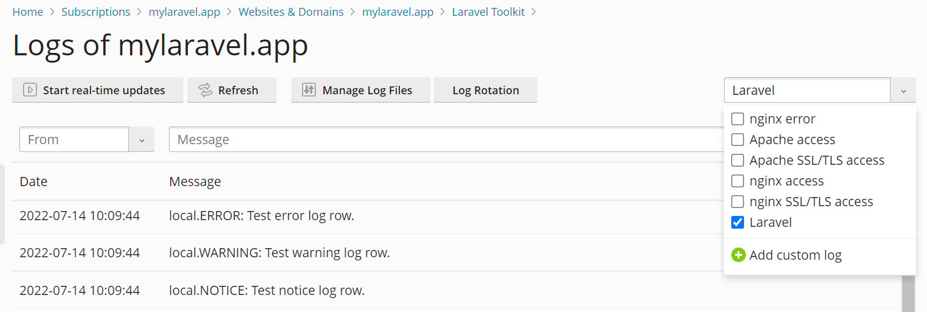
Task: Collapse the Laravel log selector dropdown arrow
Action: [x=903, y=91]
